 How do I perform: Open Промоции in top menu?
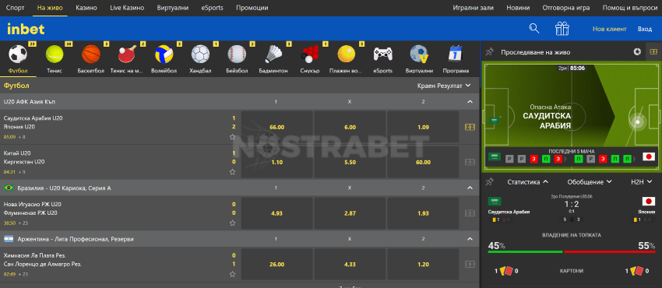252,8
